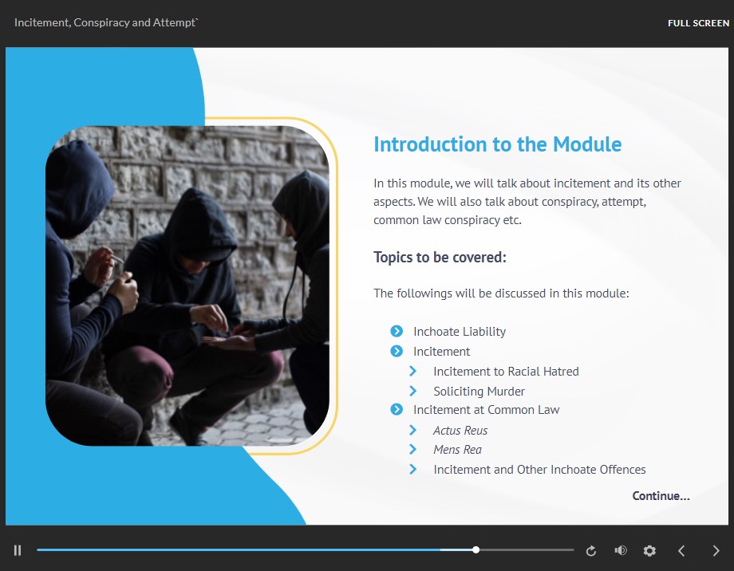
Task: Select the 'Mens Rea' italic text
Action: coord(457,450)
